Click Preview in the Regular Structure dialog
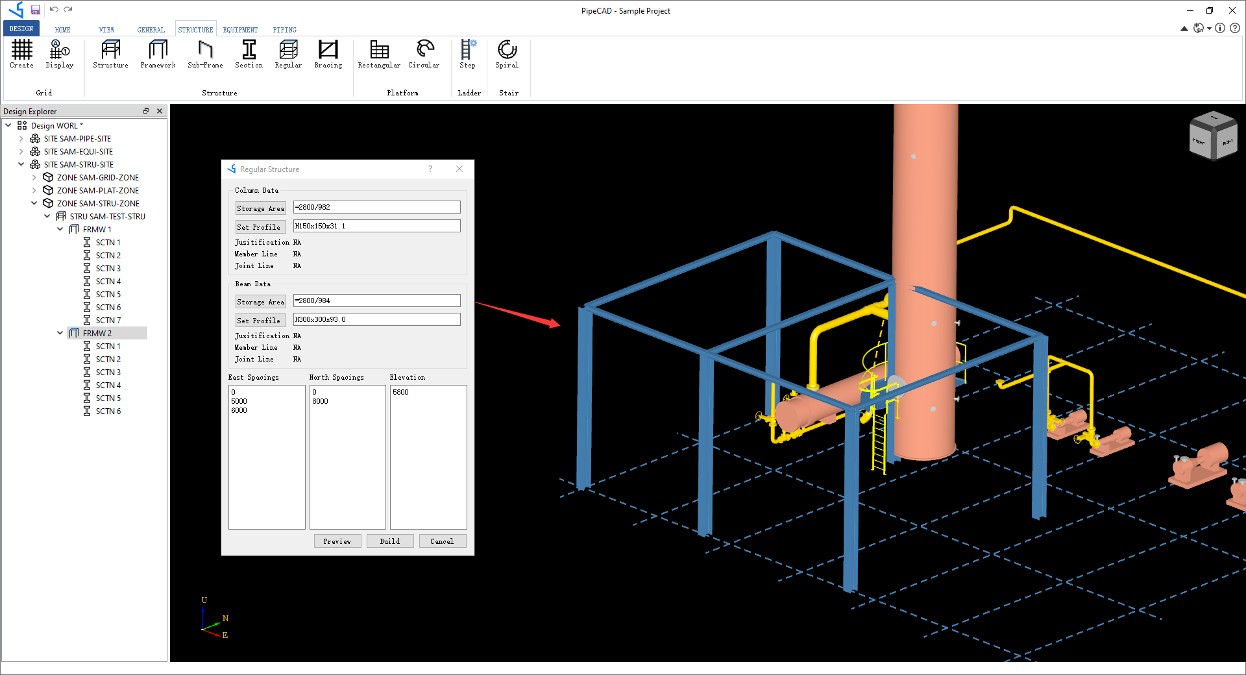The image size is (1246, 675). pyautogui.click(x=337, y=541)
